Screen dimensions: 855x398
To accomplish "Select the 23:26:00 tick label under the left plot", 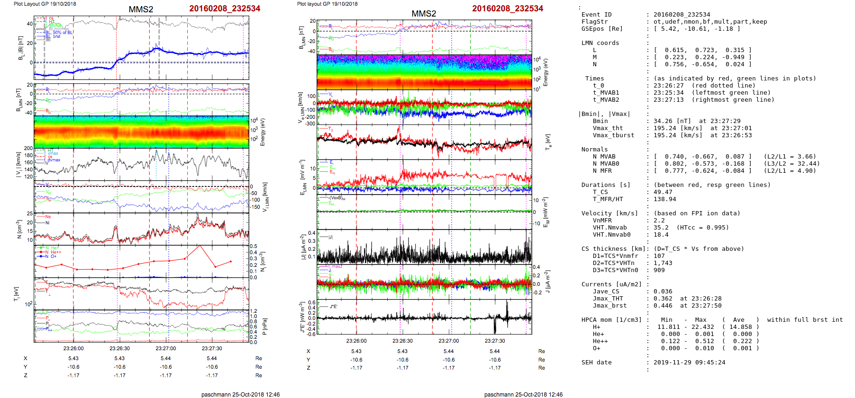I will point(73,348).
